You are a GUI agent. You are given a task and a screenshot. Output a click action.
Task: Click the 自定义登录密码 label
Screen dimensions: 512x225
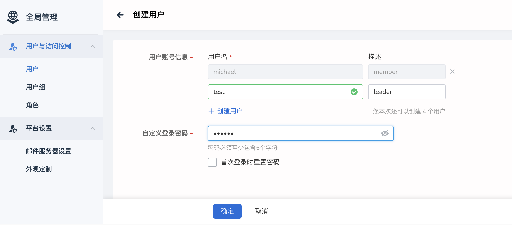point(165,133)
